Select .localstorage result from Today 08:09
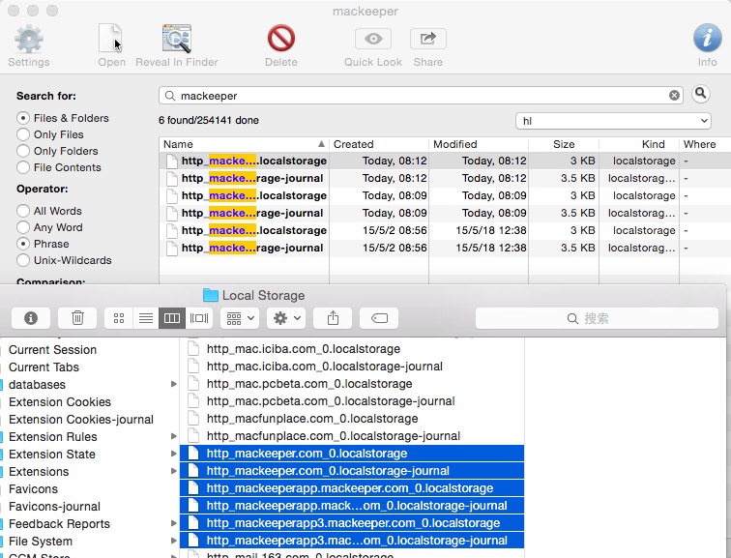 pyautogui.click(x=445, y=195)
